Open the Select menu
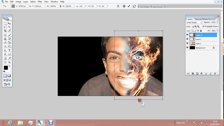Screen dimensions: 224x126 (x=33, y=2)
